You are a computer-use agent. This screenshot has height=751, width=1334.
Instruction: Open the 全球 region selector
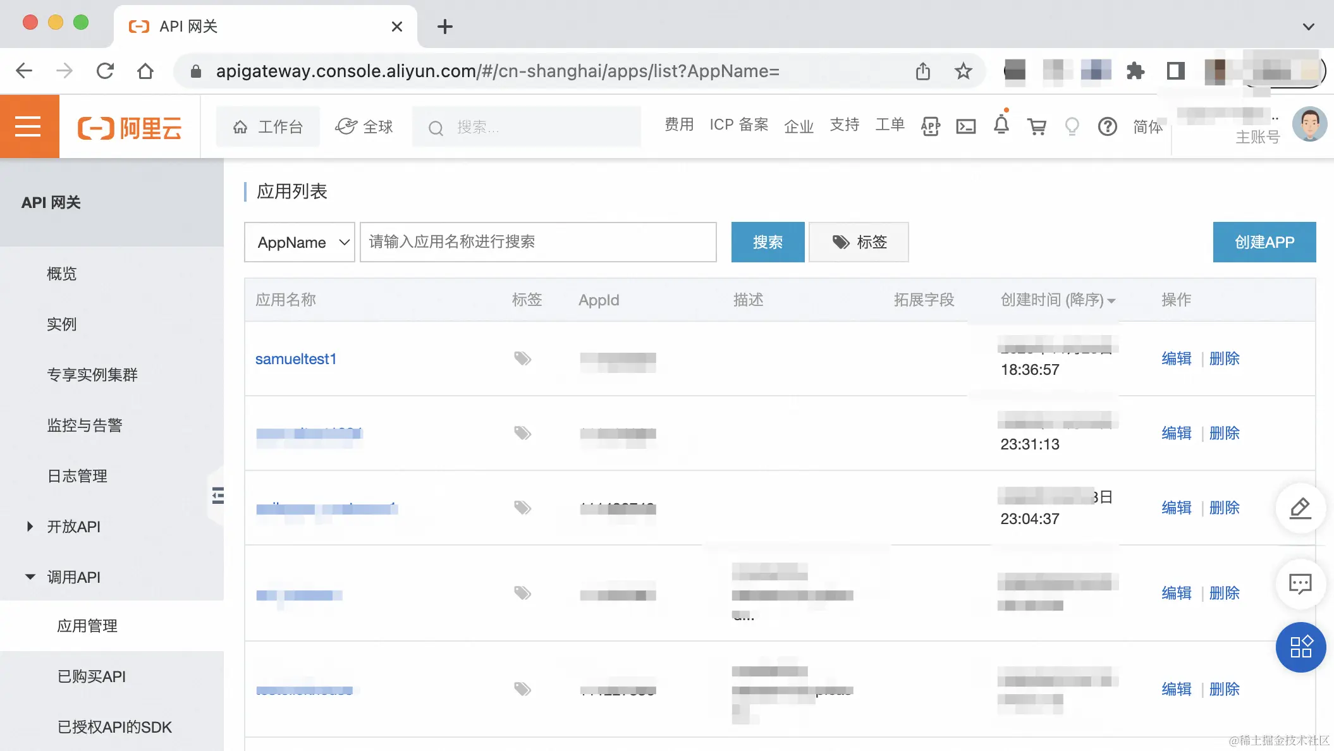tap(365, 126)
